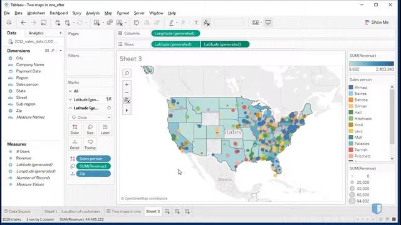Select the Parrish color swatch in legend

tap(351, 150)
